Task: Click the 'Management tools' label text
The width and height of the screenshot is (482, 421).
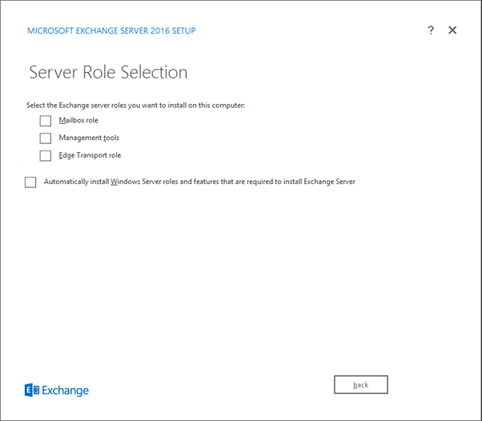Action: click(89, 138)
